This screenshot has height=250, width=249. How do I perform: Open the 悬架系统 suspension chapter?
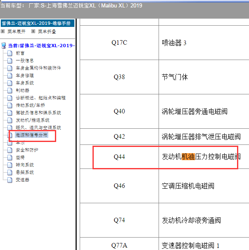(x=25, y=172)
